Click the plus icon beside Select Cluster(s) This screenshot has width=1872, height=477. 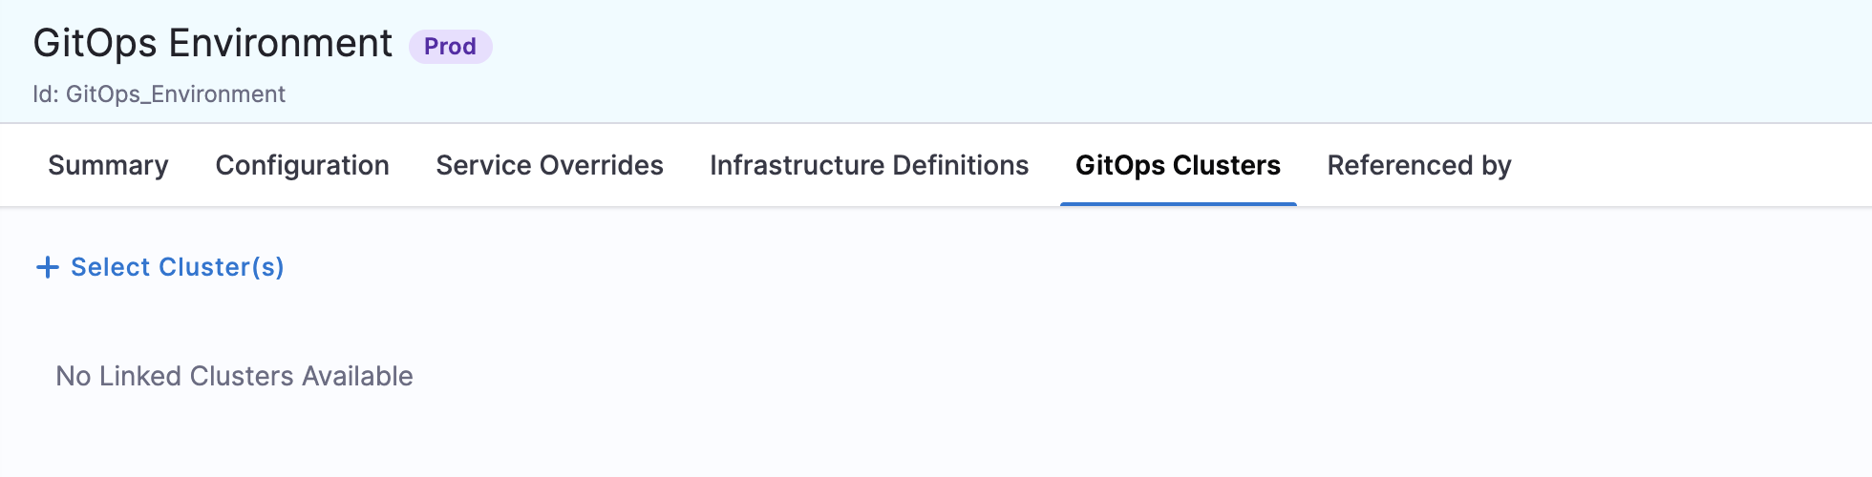(x=47, y=267)
